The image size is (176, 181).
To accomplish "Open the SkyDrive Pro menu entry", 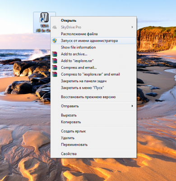I will 93,27.
